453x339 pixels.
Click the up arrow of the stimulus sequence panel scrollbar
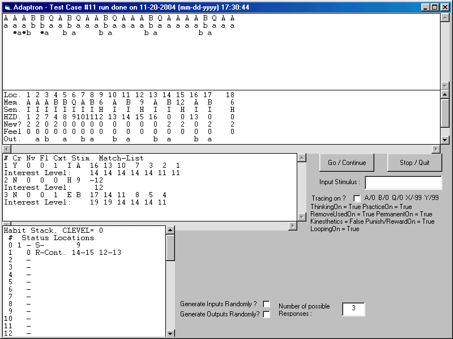445,18
